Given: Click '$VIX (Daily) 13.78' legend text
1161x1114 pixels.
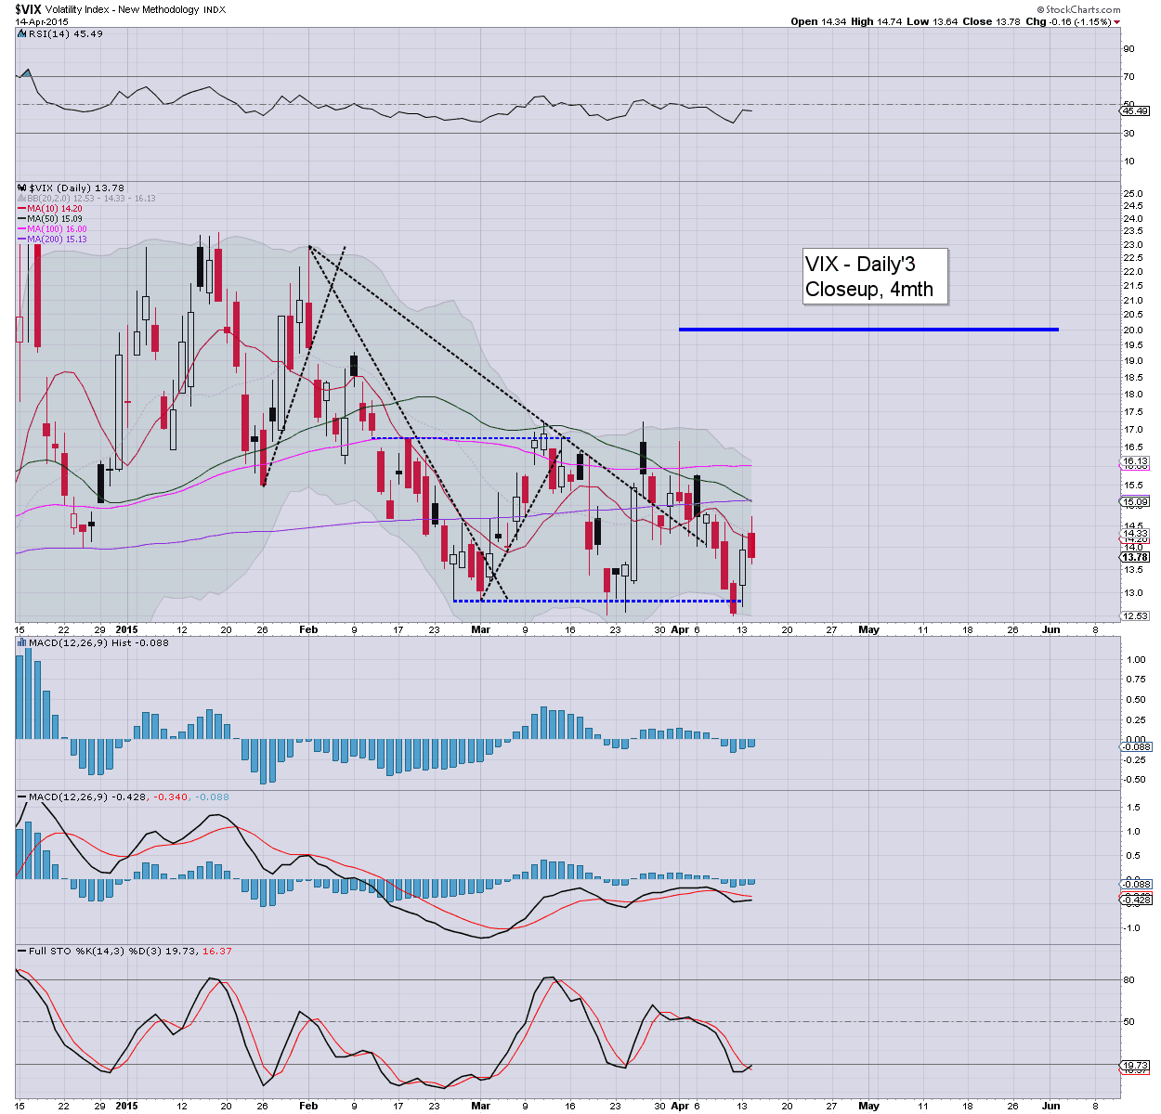Looking at the screenshot, I should 77,188.
